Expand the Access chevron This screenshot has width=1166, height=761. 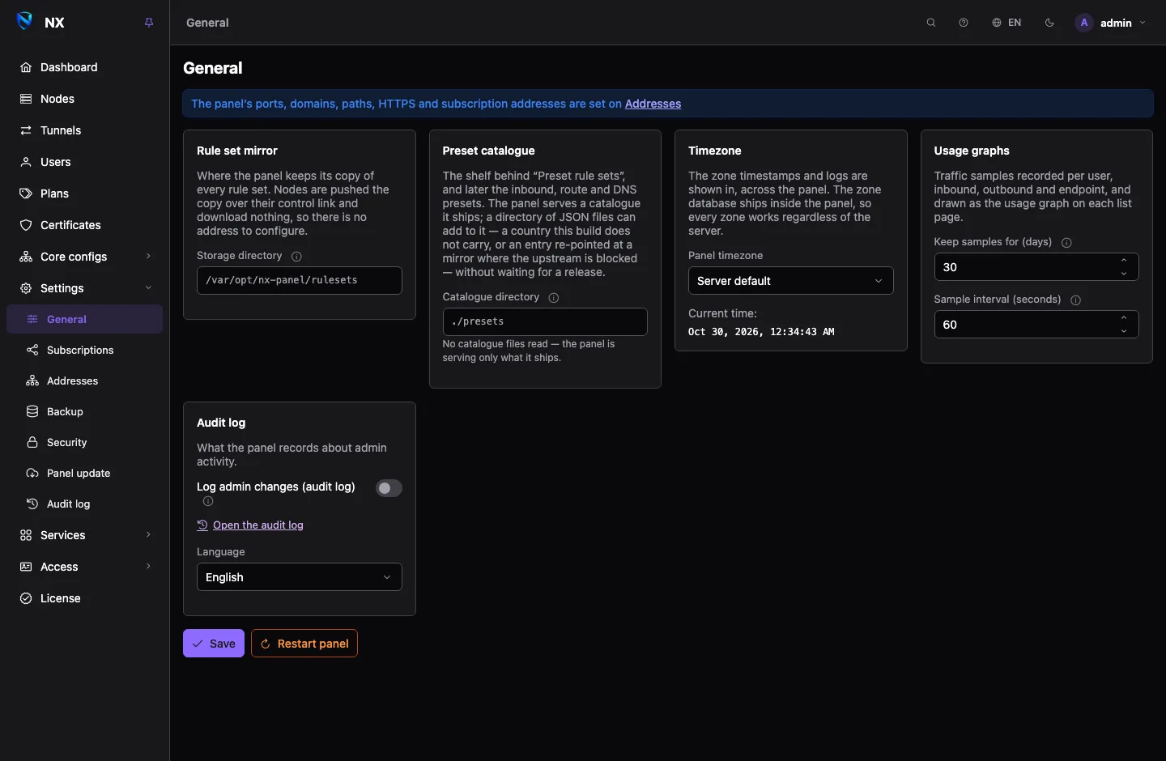[148, 567]
